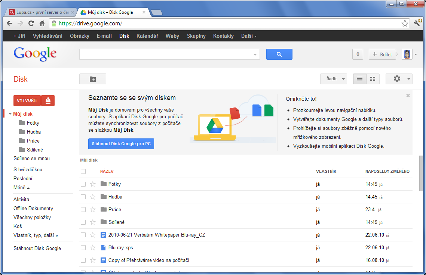
Task: Click Stáhnout Disk Google pro PC button
Action: 121,144
